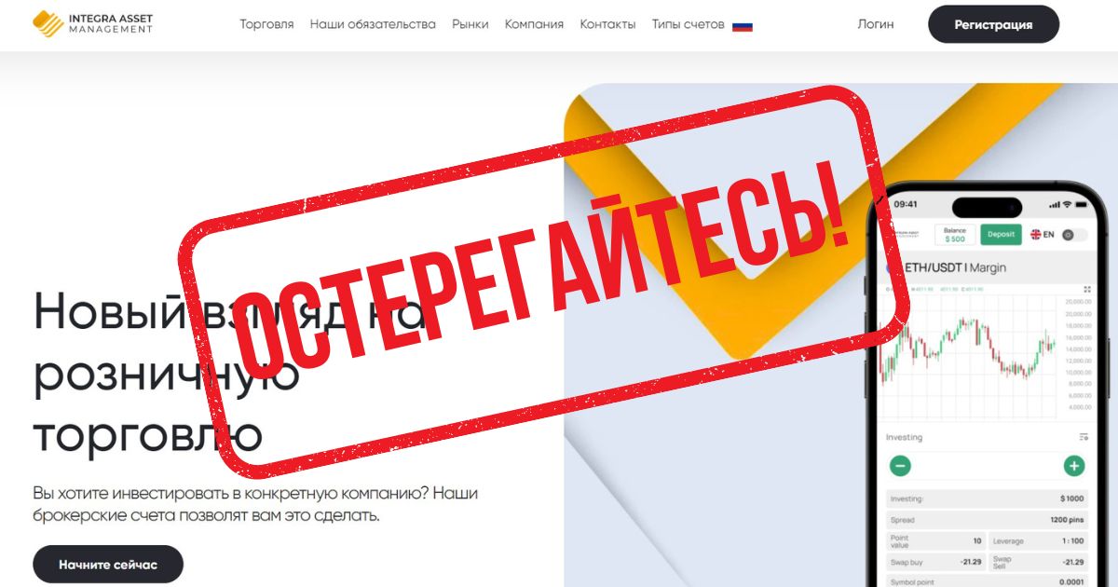Image resolution: width=1118 pixels, height=587 pixels.
Task: Click the green plus investing button
Action: click(1074, 466)
